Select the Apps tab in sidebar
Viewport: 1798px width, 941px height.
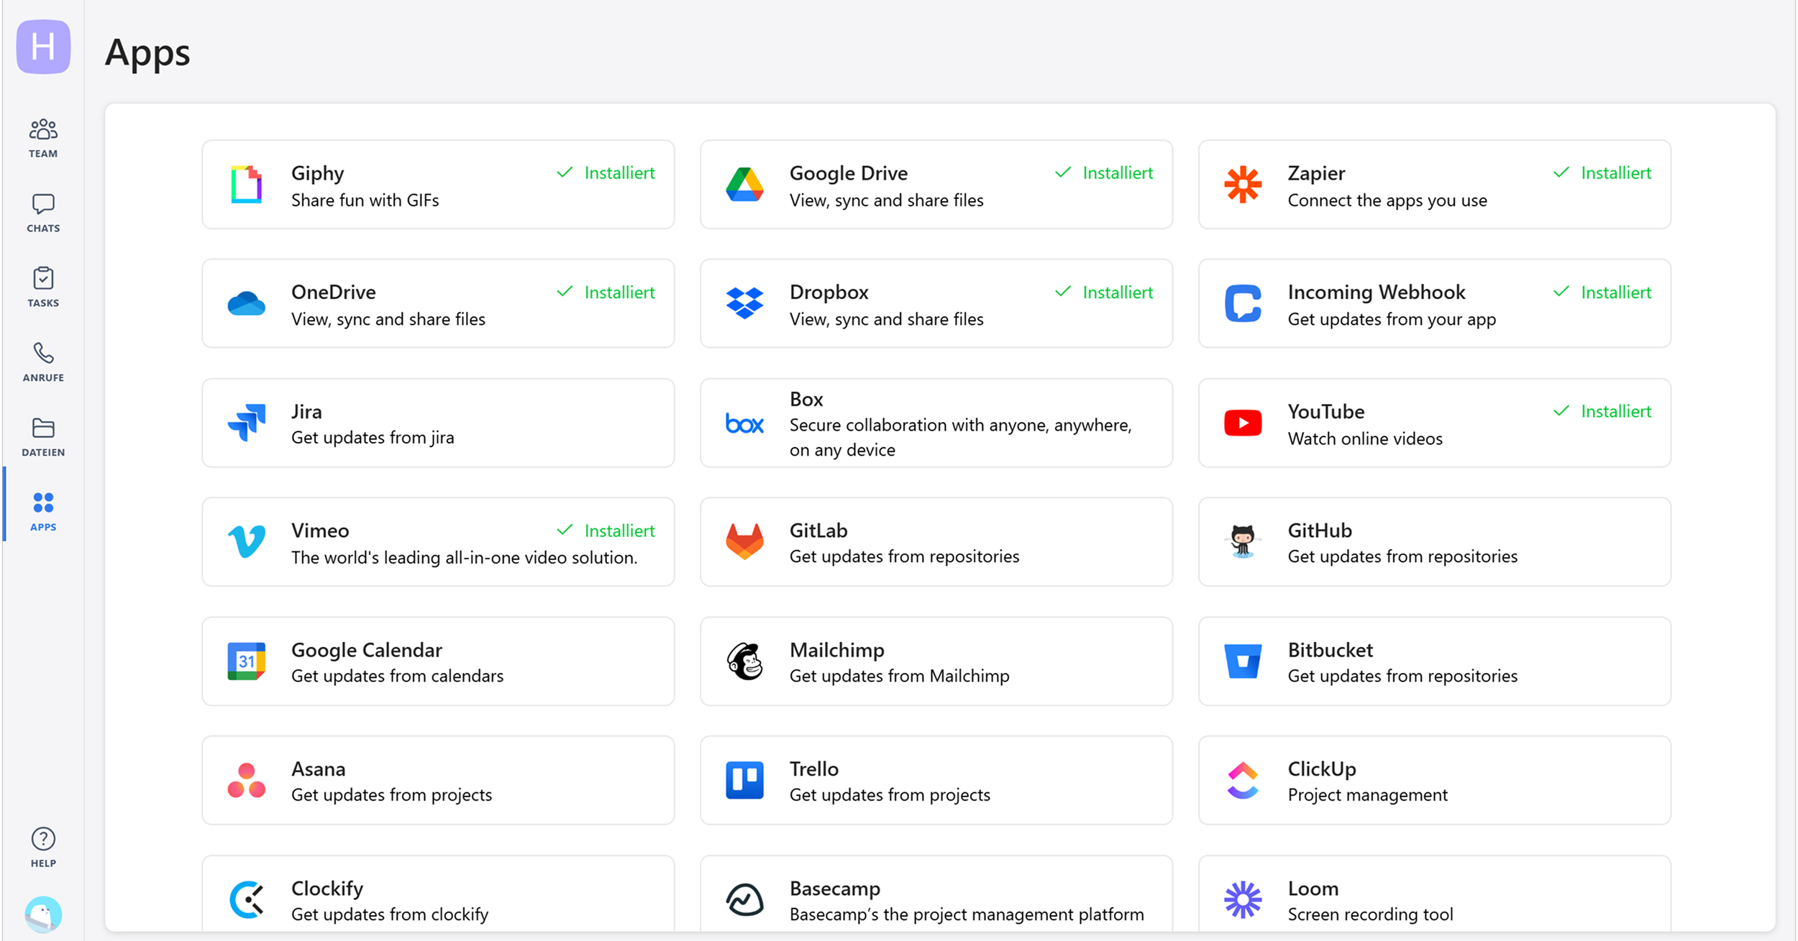coord(43,512)
